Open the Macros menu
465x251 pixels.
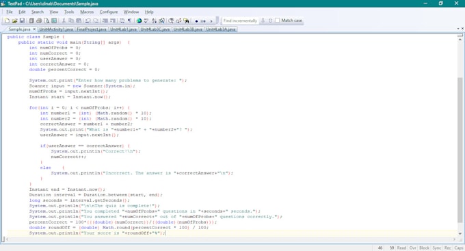pos(87,12)
